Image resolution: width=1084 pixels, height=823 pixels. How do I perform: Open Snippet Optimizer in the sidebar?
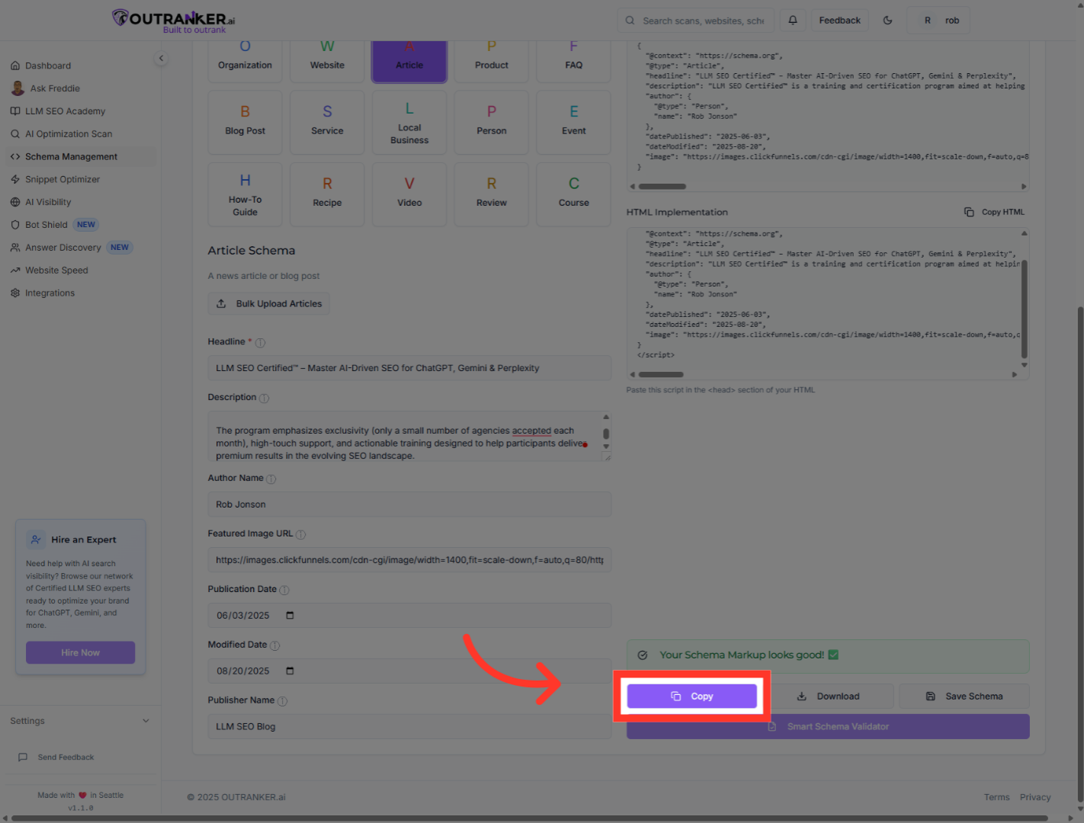[63, 180]
